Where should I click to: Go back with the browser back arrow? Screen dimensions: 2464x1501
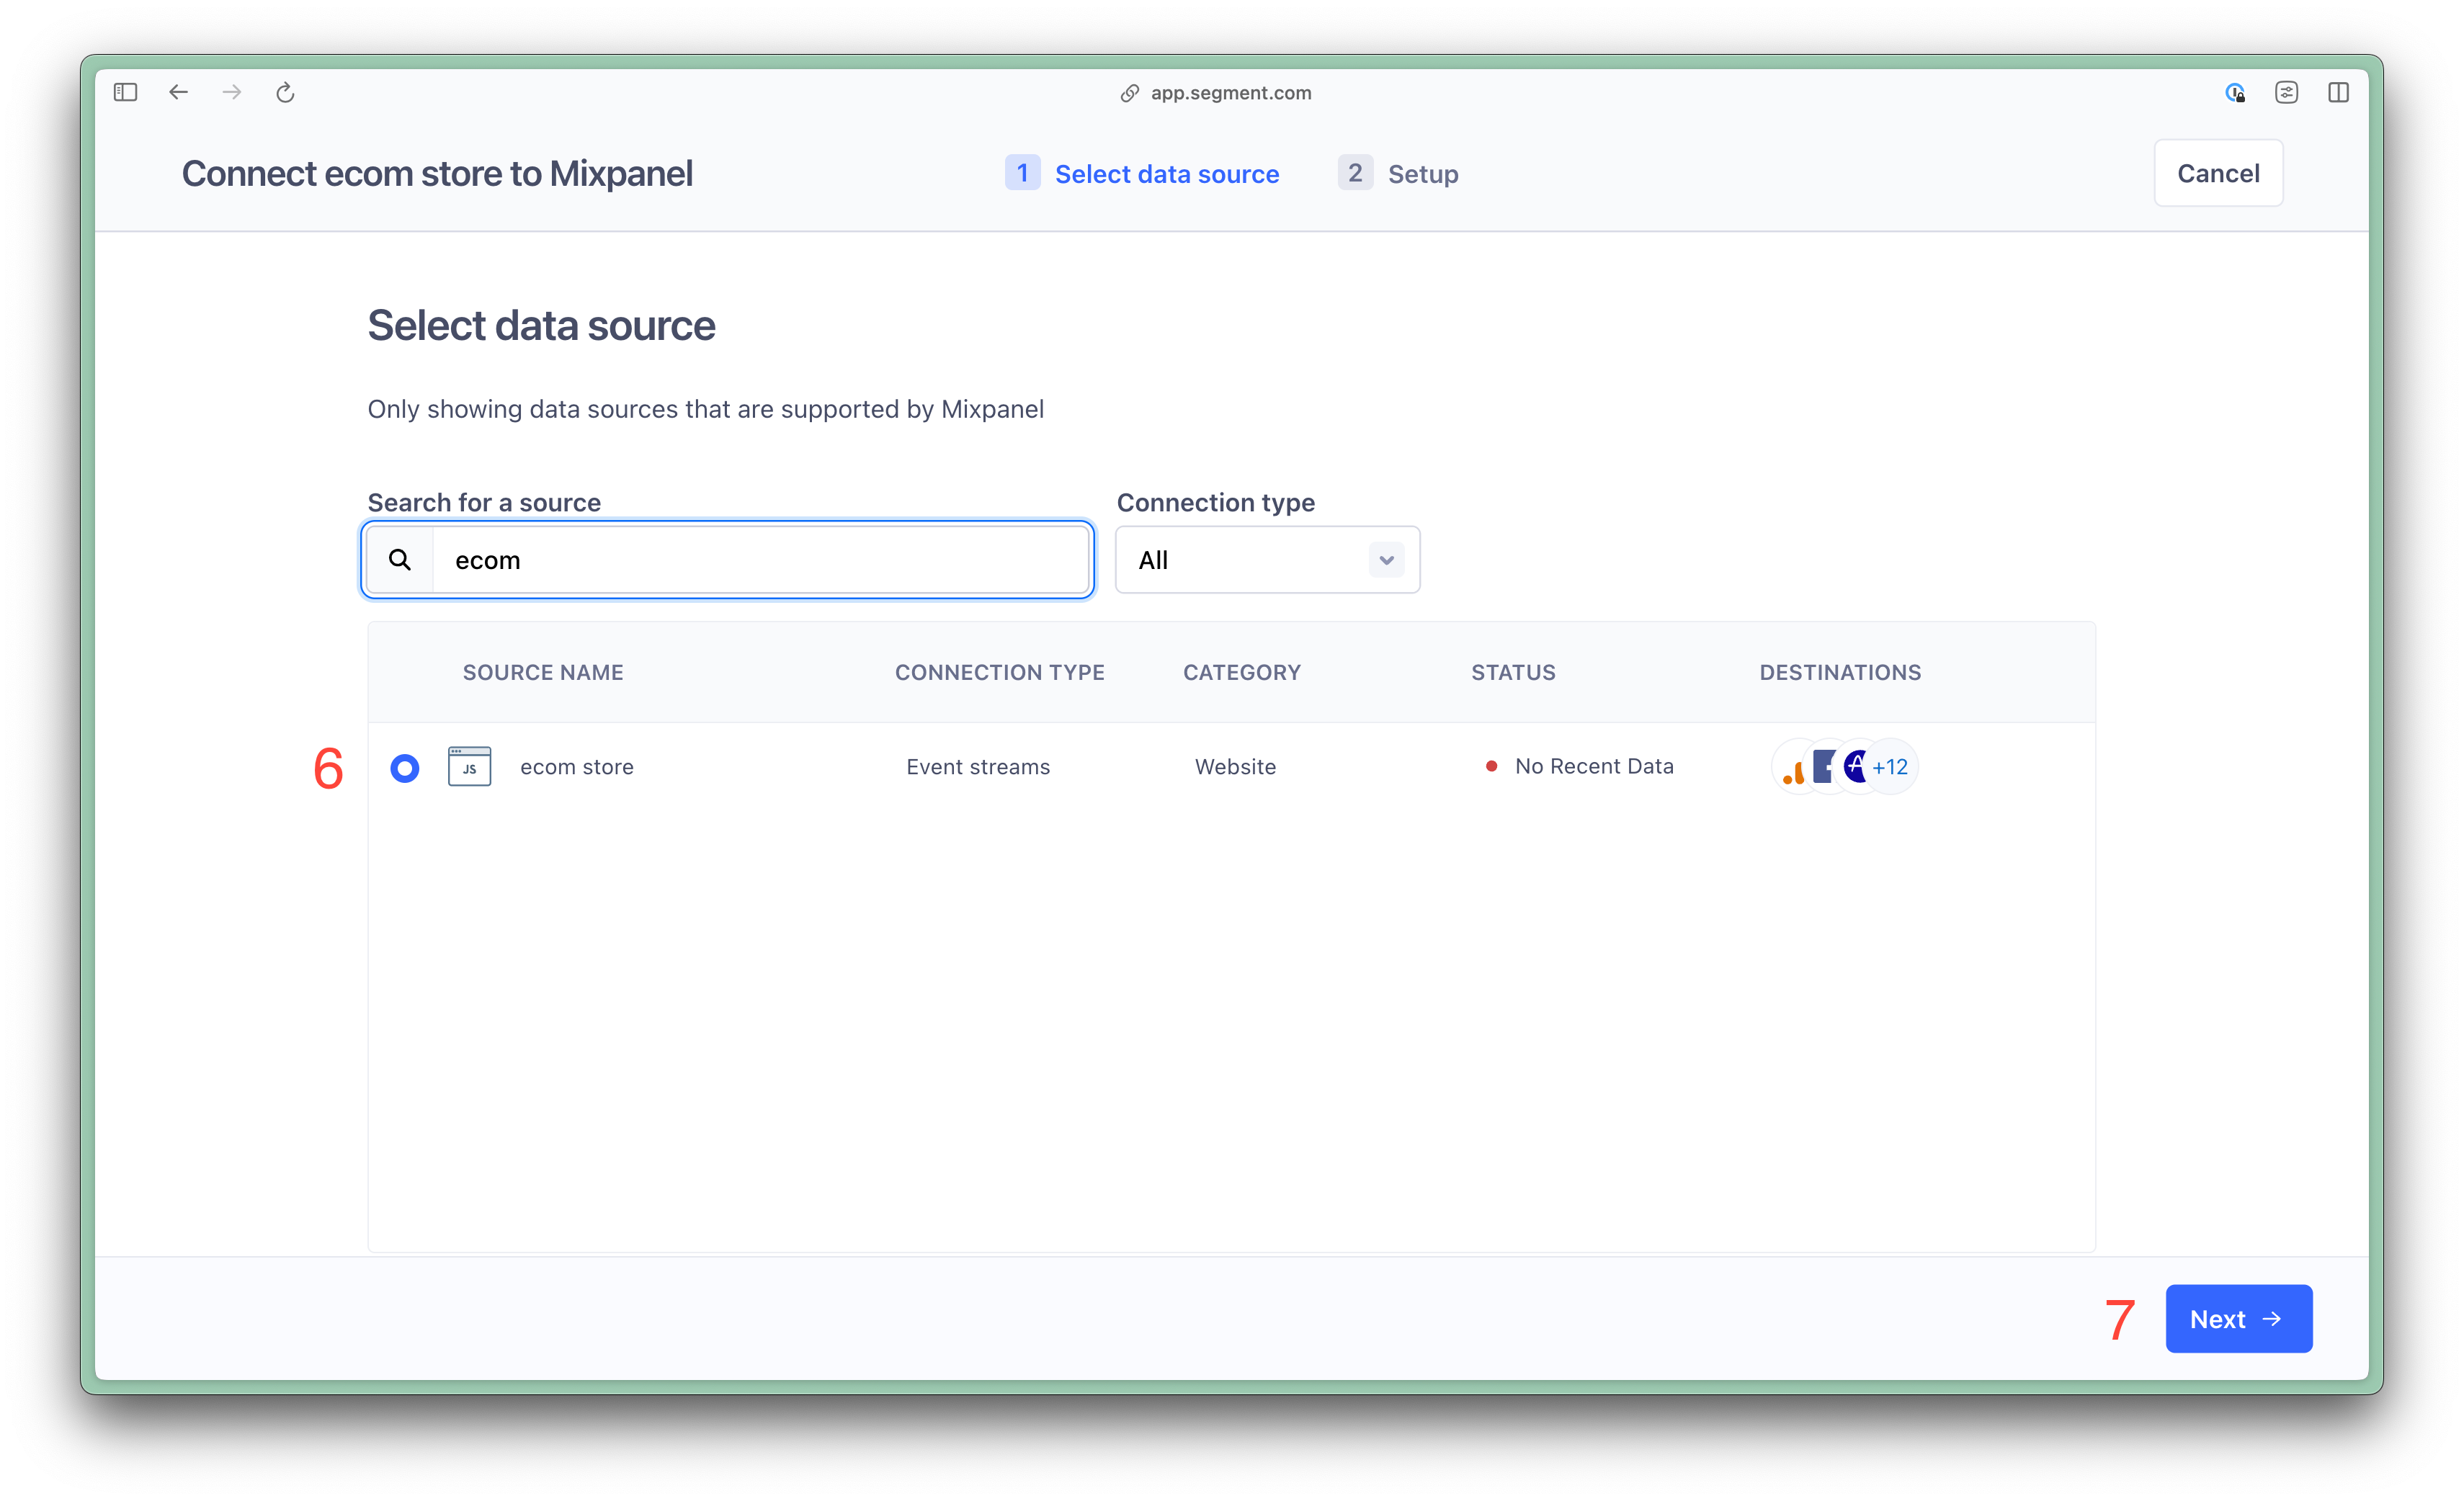[x=179, y=93]
